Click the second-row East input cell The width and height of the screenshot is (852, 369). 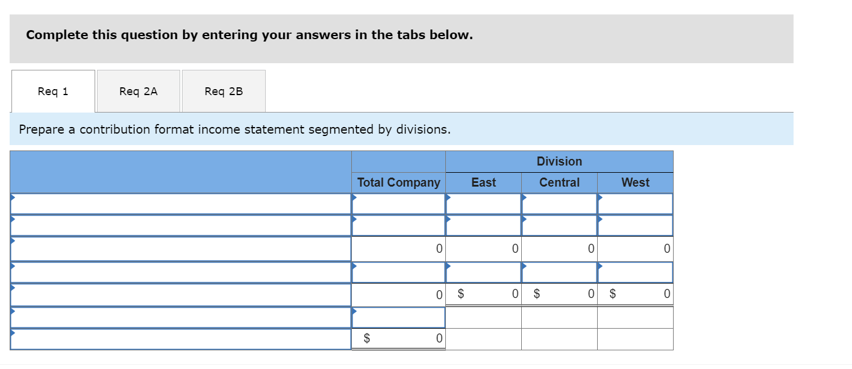pos(483,226)
